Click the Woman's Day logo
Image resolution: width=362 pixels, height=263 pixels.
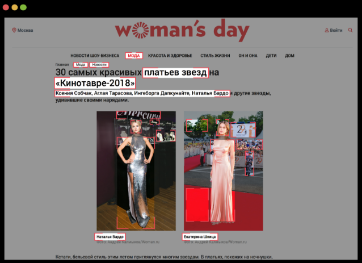click(x=182, y=31)
